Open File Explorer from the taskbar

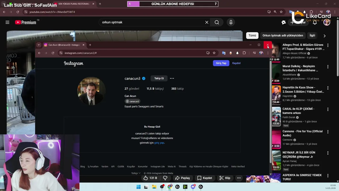pos(154,187)
